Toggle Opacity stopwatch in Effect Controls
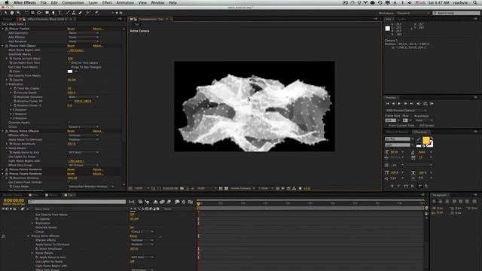The image size is (482, 271). (11, 80)
